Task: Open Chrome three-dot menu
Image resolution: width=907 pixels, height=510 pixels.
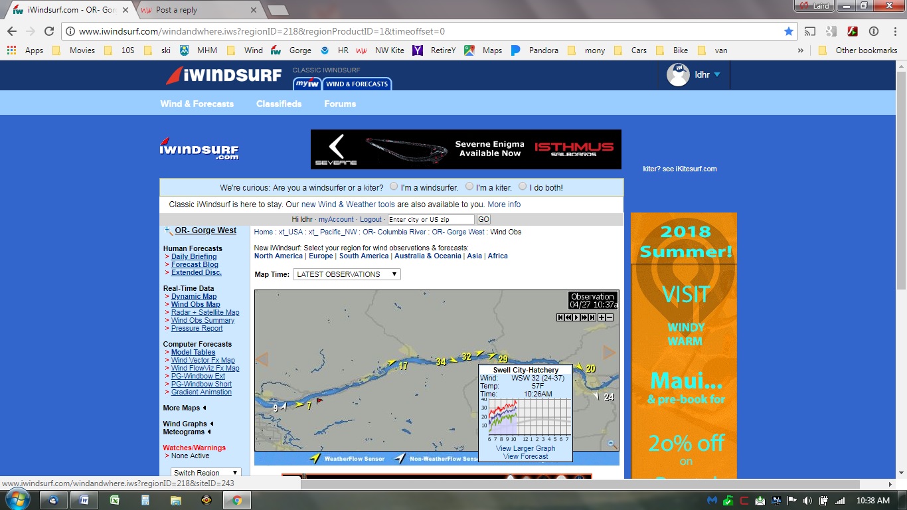Action: pyautogui.click(x=894, y=31)
